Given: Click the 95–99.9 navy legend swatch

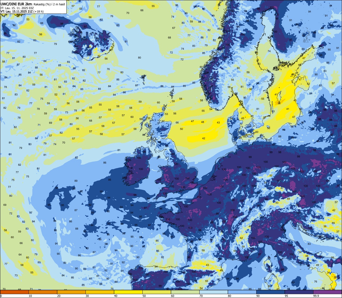Looking at the screenshot, I should click(299, 292).
